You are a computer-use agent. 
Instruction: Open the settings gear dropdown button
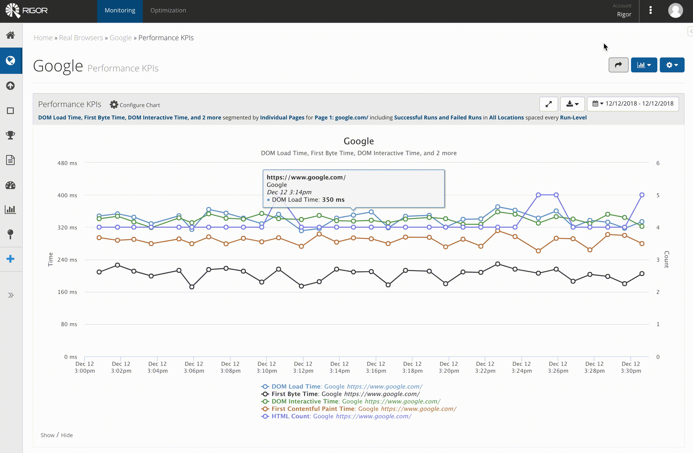tap(672, 65)
